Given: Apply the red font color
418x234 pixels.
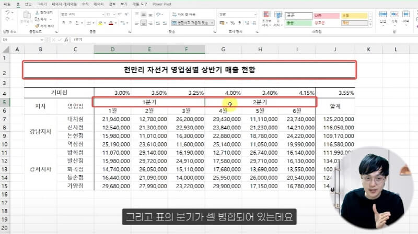Looking at the screenshot, I should pos(111,23).
